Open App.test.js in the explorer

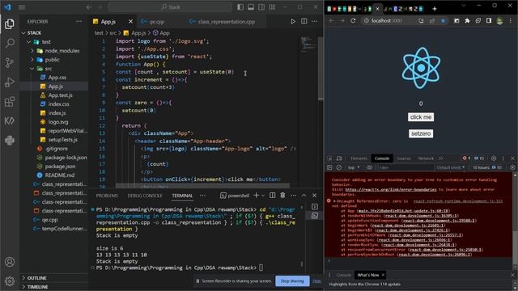tap(61, 95)
